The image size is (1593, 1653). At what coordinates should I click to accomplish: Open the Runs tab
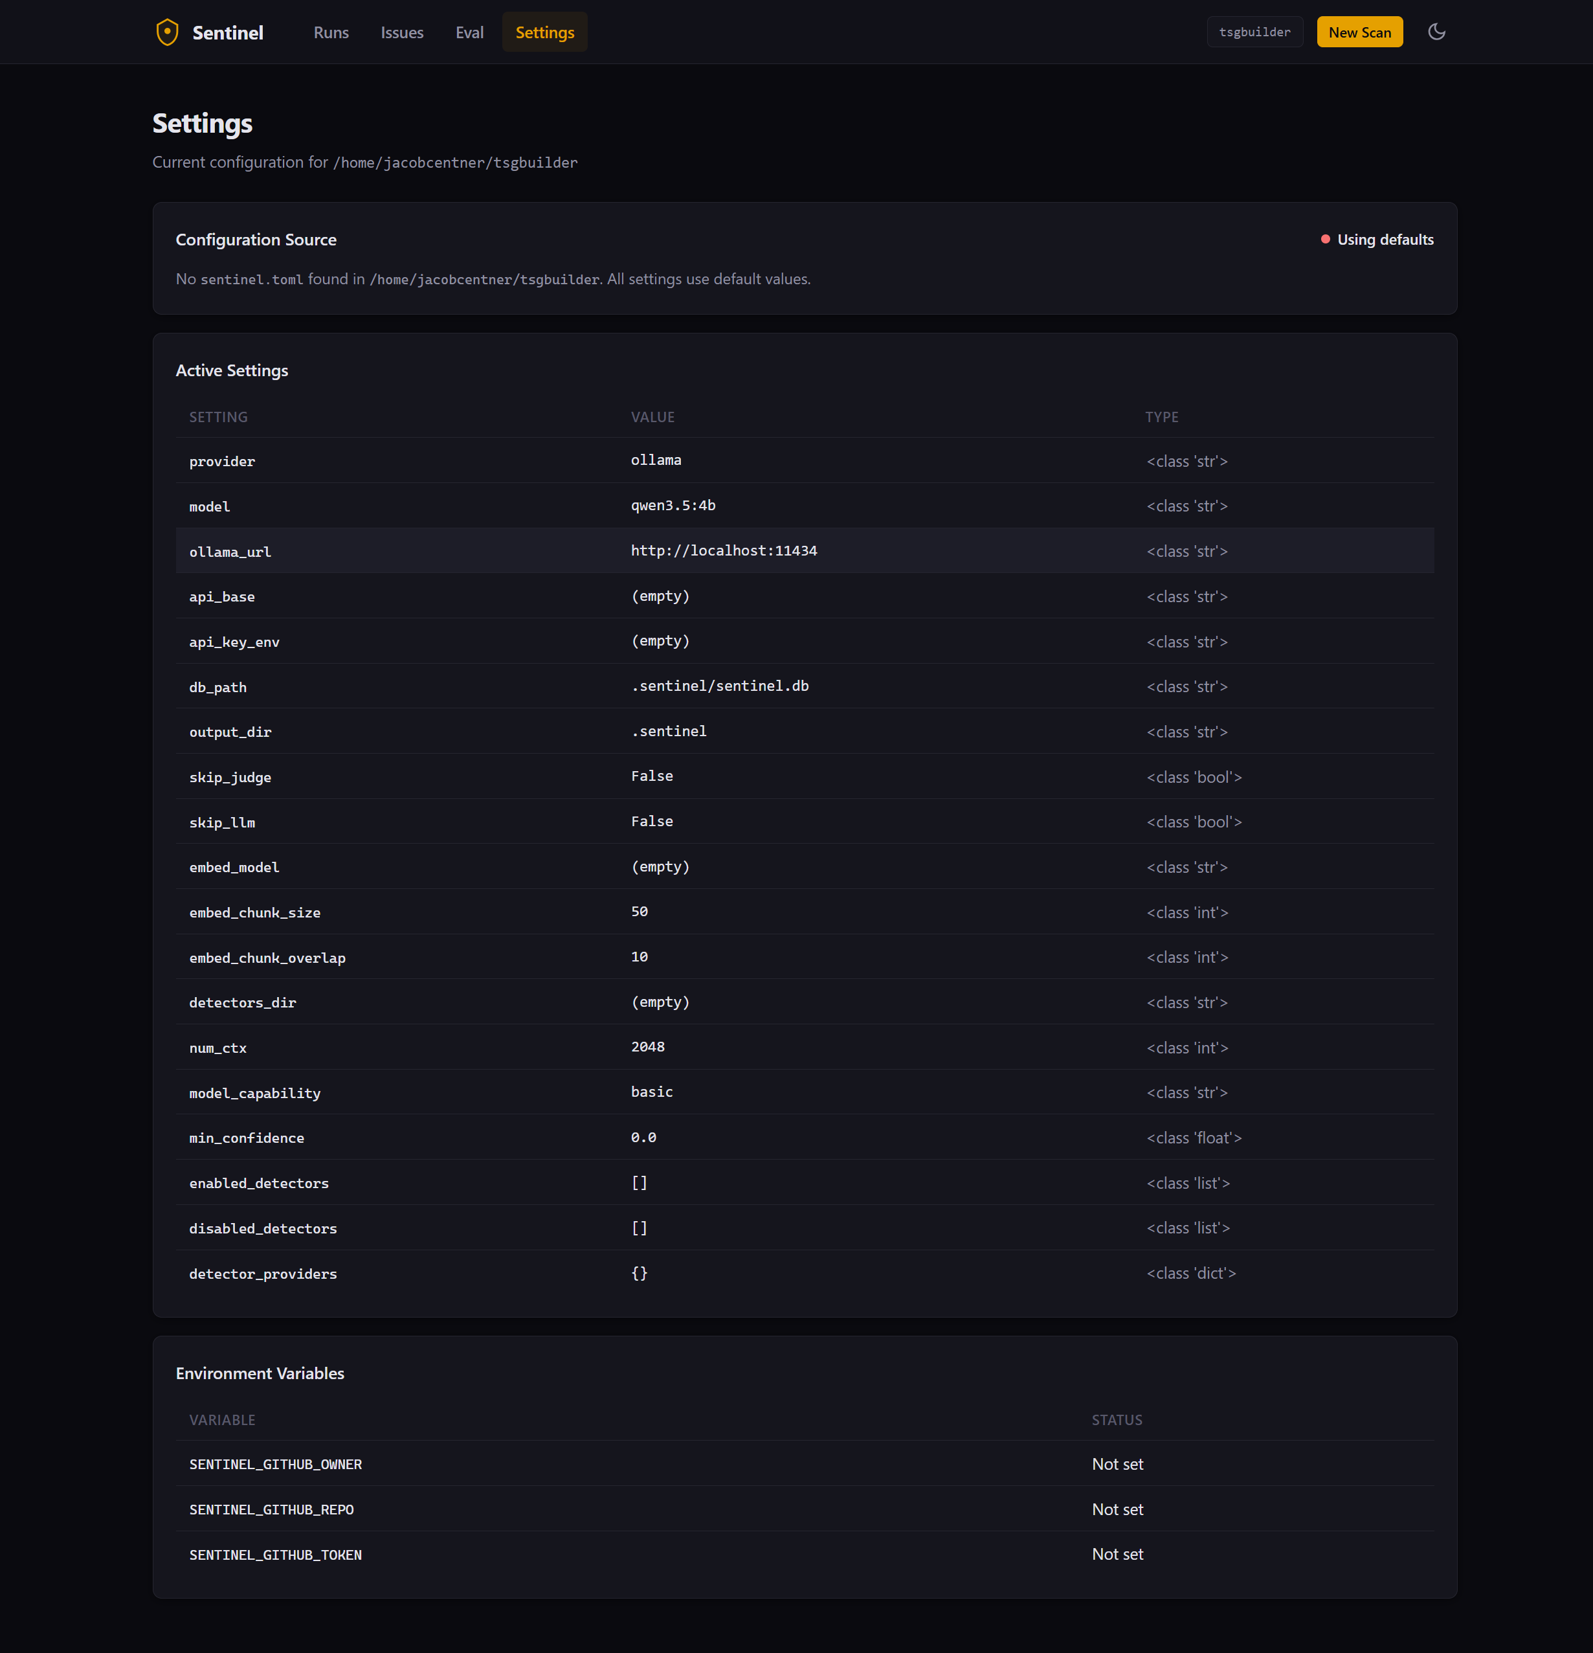coord(331,32)
